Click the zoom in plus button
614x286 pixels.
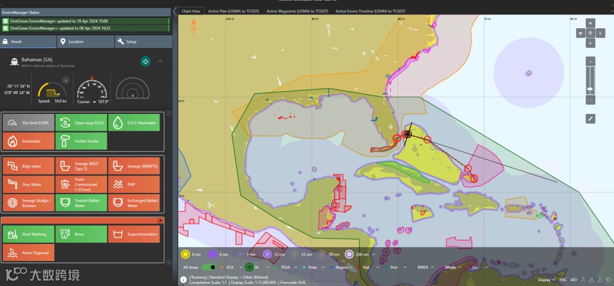590,61
